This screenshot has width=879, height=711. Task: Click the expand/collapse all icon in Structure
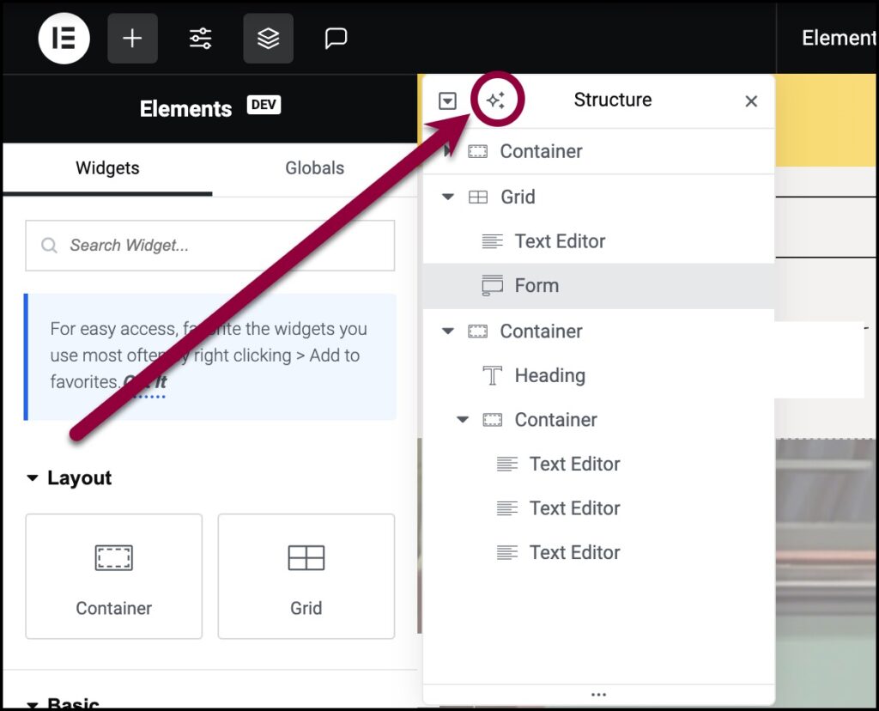click(x=447, y=101)
